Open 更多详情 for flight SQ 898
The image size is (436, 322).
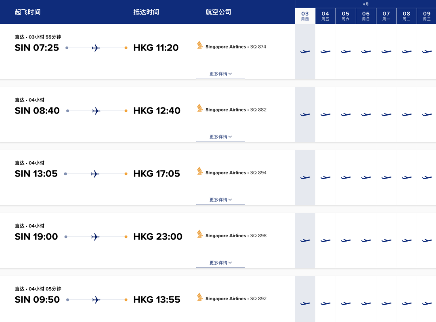pos(220,263)
